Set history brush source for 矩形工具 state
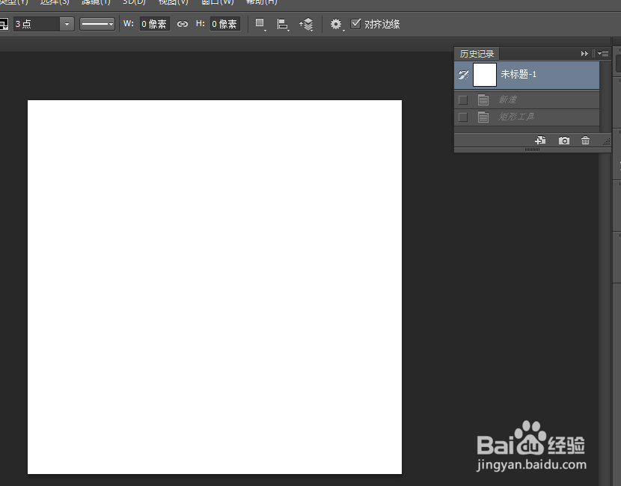 tap(462, 117)
